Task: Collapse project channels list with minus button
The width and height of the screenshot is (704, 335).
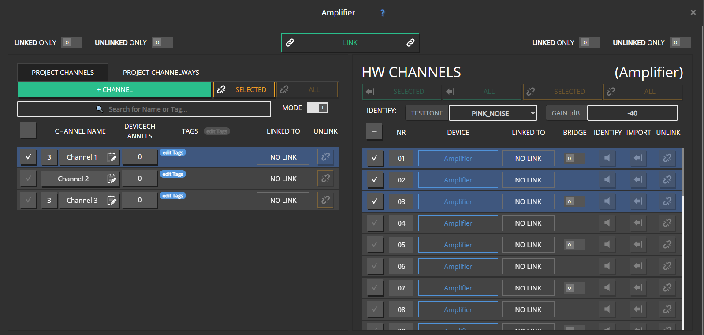Action: 28,130
